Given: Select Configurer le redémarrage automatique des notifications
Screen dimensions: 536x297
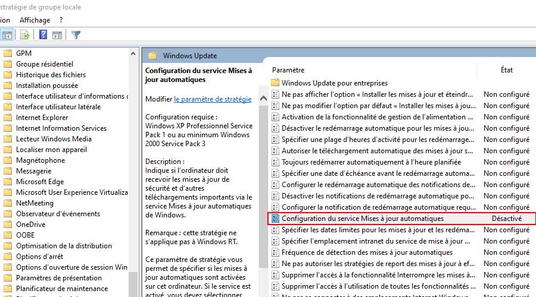Looking at the screenshot, I should click(x=378, y=185).
